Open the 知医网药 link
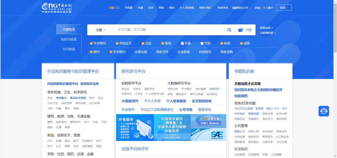 pos(241,96)
